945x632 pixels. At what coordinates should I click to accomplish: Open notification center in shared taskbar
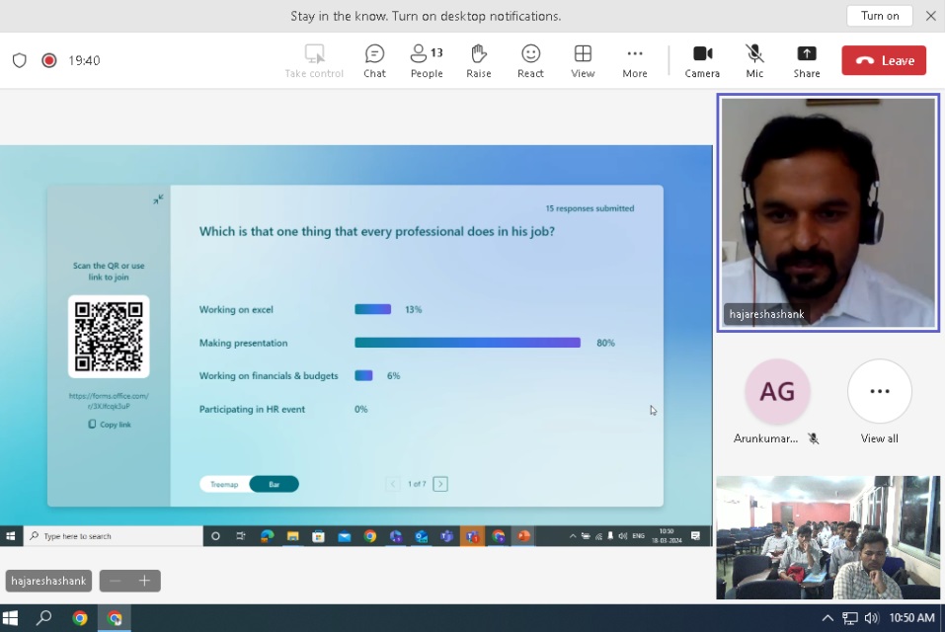pos(695,535)
